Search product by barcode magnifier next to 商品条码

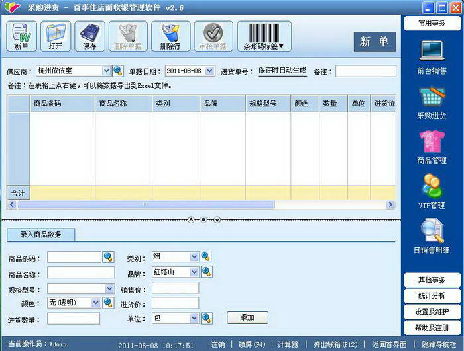[108, 257]
